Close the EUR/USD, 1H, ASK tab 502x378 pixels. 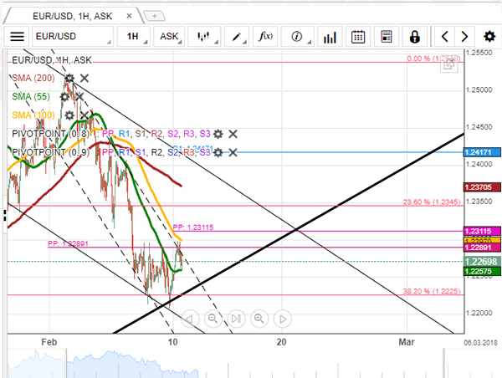click(x=130, y=16)
